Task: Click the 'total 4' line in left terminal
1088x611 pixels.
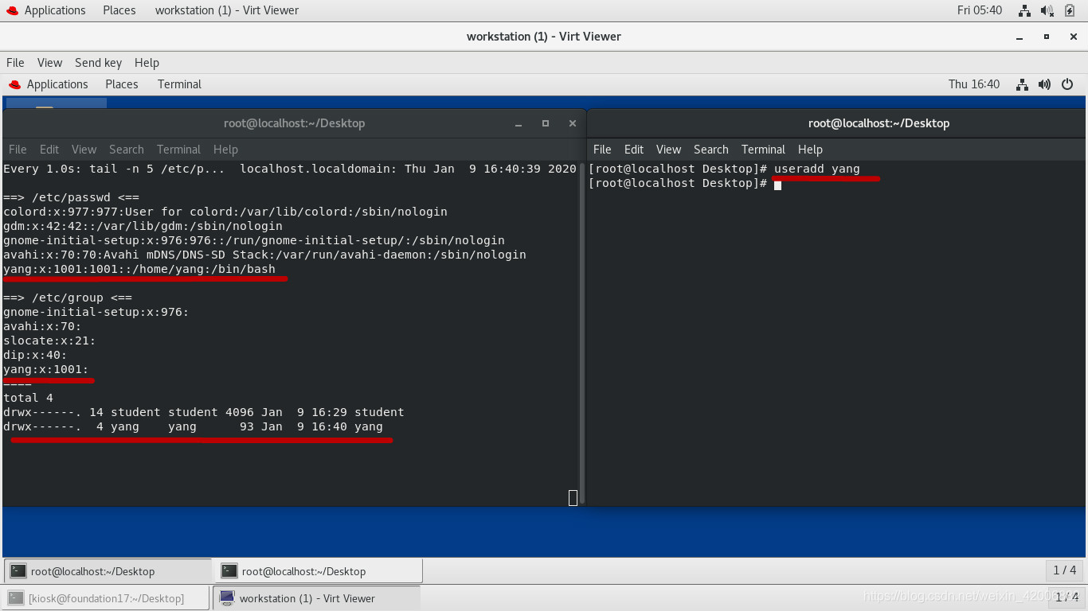Action: 28,398
